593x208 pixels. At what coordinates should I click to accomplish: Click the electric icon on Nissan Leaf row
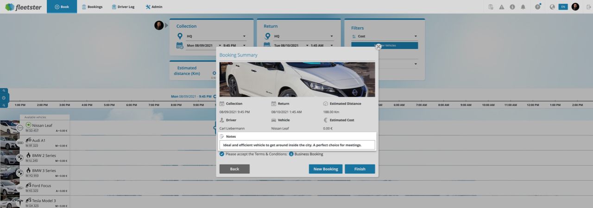[x=28, y=125]
